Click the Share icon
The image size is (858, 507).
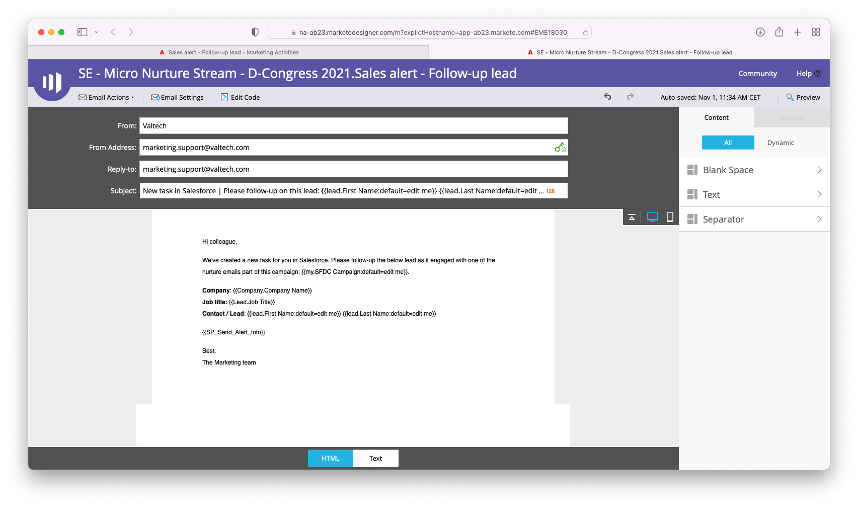tap(779, 32)
